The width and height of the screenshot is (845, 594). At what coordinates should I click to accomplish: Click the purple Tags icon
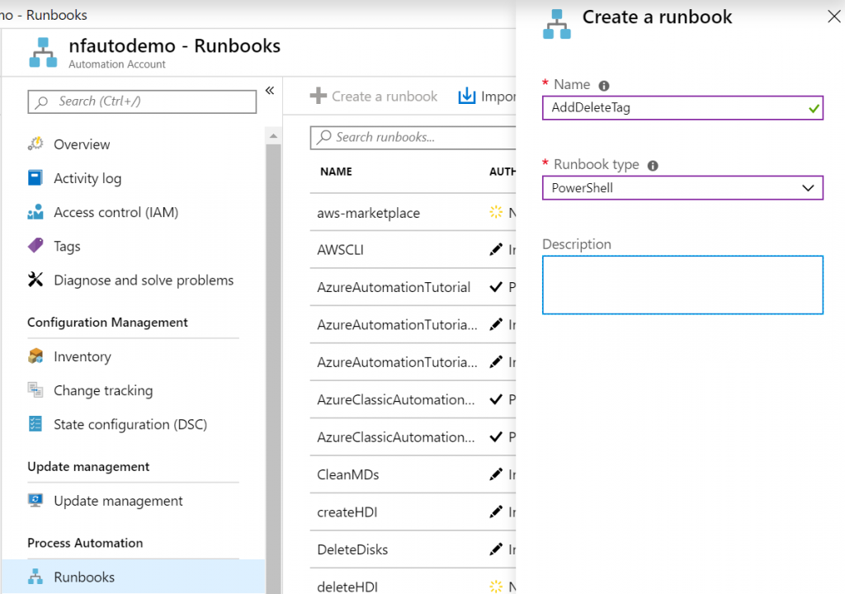pos(35,246)
